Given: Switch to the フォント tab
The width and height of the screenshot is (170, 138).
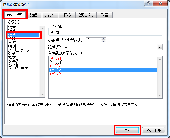Looking at the screenshot, I should pos(50,15).
